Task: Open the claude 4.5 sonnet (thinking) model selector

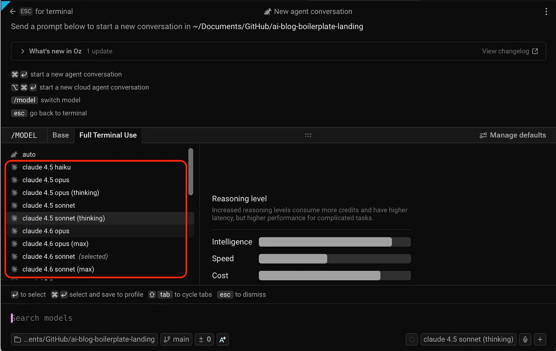Action: [x=468, y=339]
